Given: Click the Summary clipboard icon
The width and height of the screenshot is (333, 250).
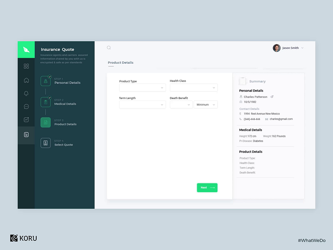Looking at the screenshot, I should (243, 81).
